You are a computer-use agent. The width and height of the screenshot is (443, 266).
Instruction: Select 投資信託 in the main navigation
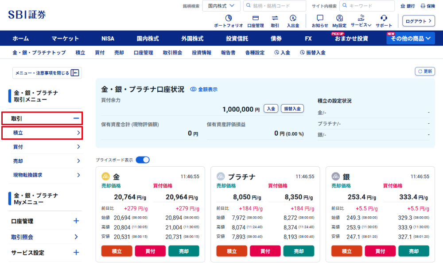click(x=237, y=39)
